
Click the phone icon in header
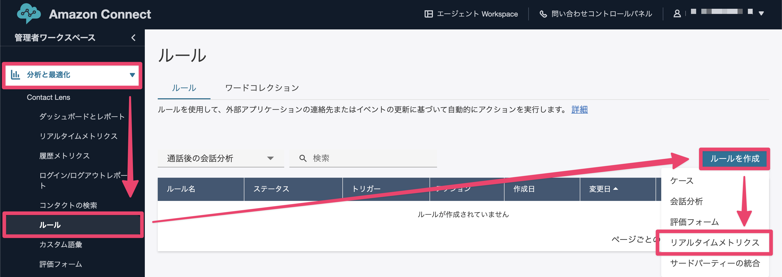point(543,14)
